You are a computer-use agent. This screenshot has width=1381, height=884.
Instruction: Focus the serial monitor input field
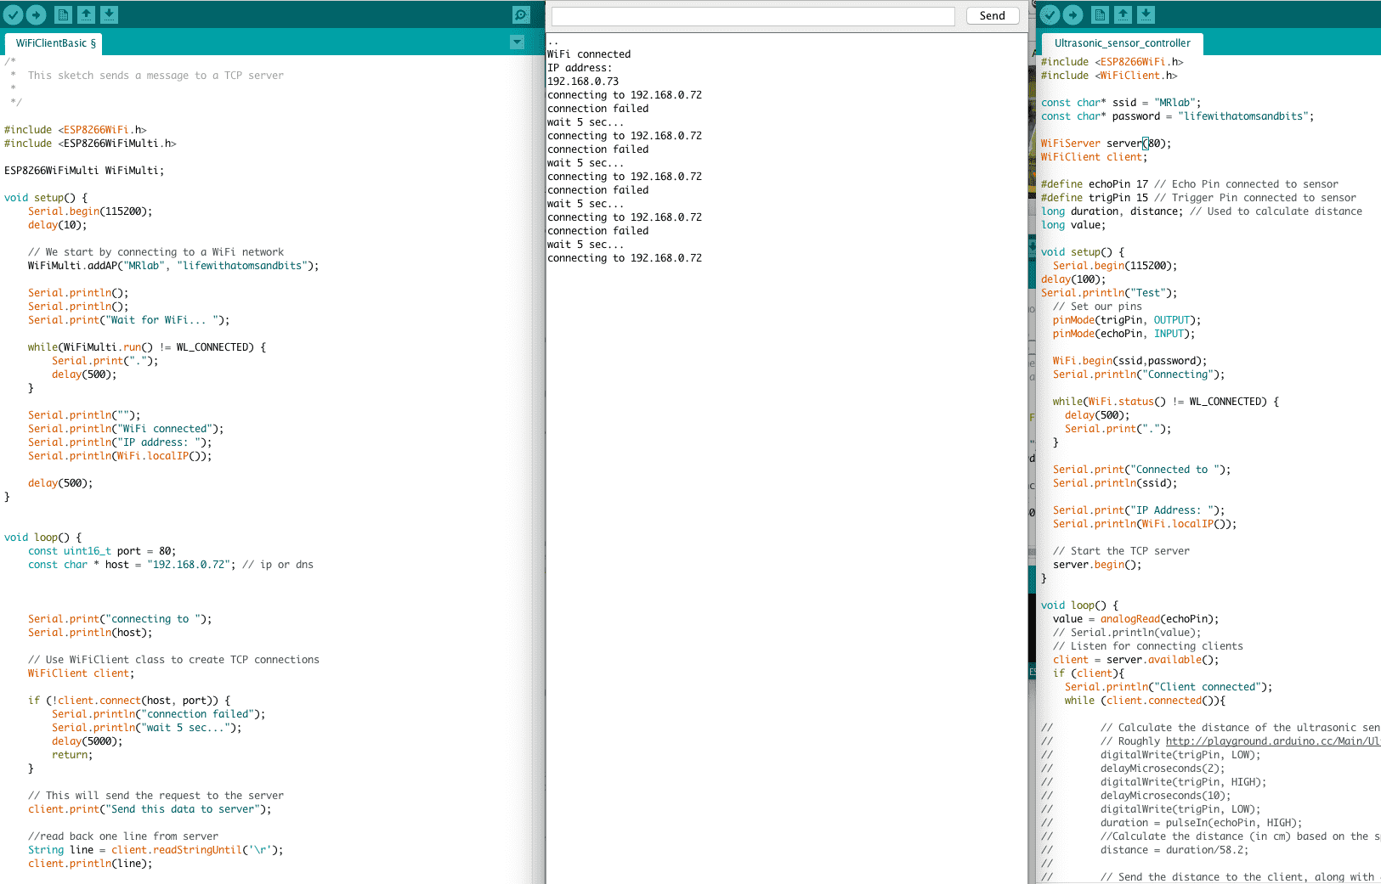coord(753,16)
